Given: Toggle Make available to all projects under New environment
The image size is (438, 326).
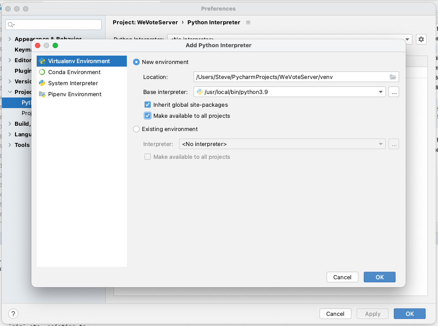Looking at the screenshot, I should click(148, 116).
